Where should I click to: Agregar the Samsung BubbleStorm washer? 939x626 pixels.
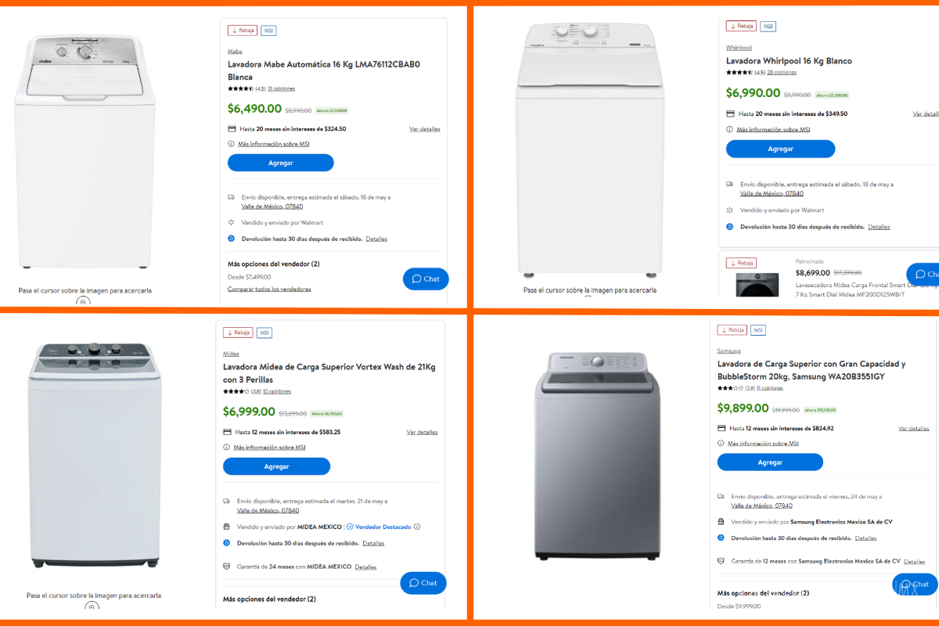tap(770, 462)
